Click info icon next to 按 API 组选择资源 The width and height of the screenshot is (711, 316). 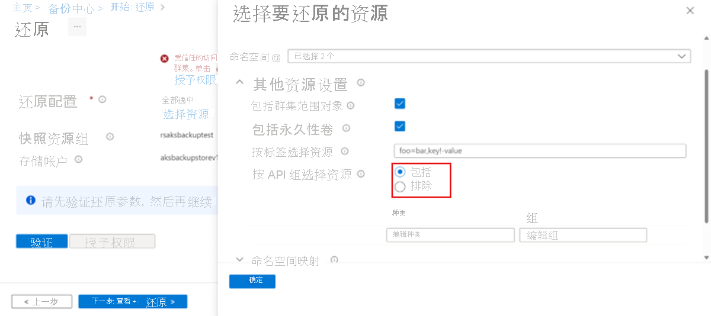361,174
